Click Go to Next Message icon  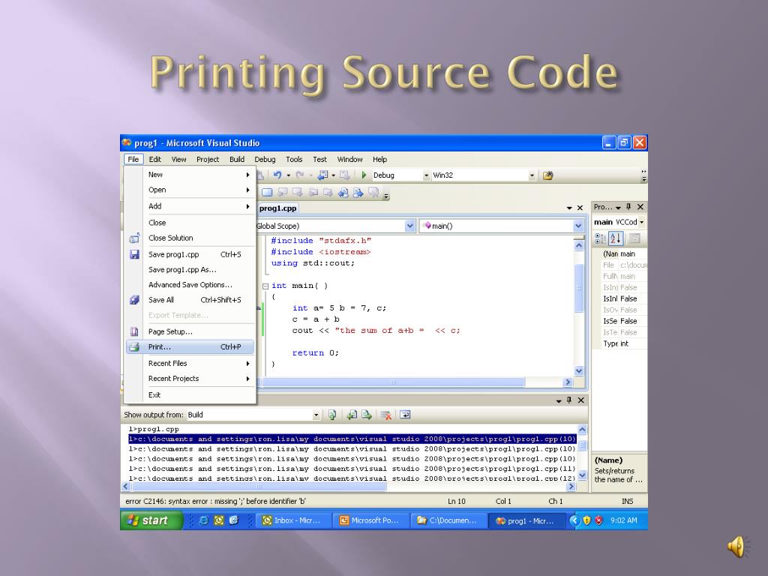tap(366, 415)
